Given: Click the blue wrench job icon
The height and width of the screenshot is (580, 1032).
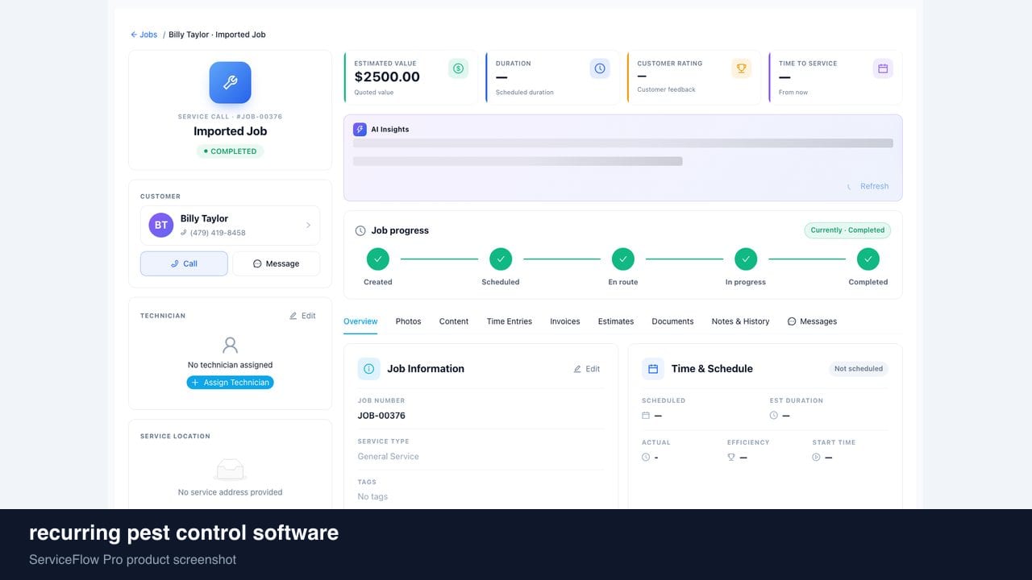Looking at the screenshot, I should point(230,83).
